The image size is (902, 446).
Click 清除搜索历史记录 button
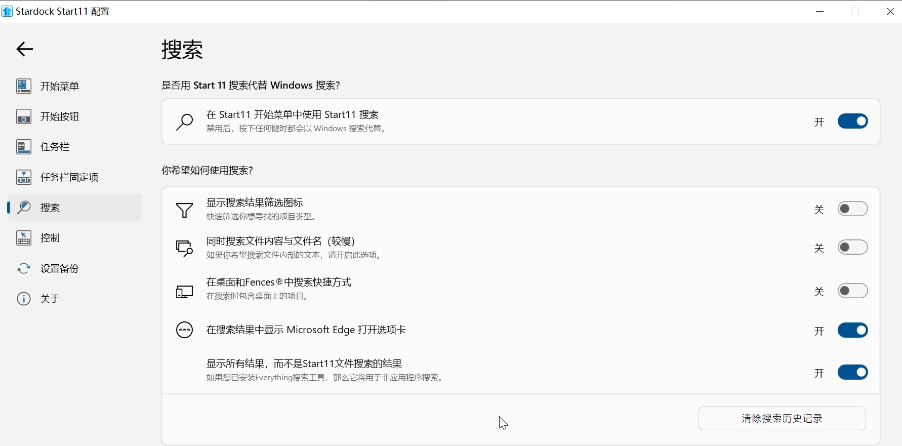(x=782, y=418)
